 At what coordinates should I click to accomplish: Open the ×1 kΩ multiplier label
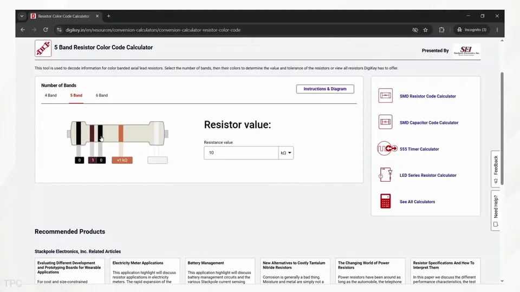(122, 160)
